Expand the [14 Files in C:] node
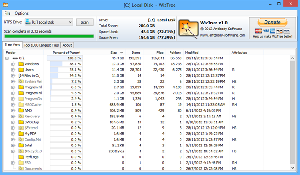300x175 pixels. [13, 76]
